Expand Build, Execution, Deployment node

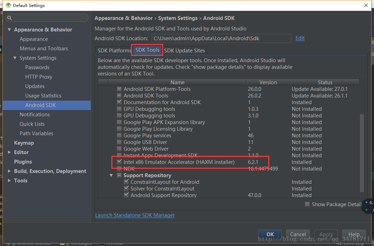pos(9,171)
